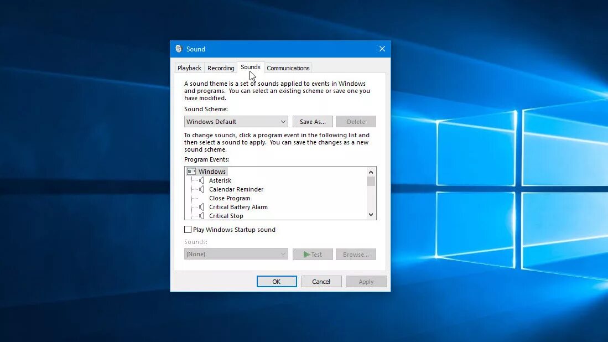
Task: Click the Delete scheme button
Action: pyautogui.click(x=356, y=122)
